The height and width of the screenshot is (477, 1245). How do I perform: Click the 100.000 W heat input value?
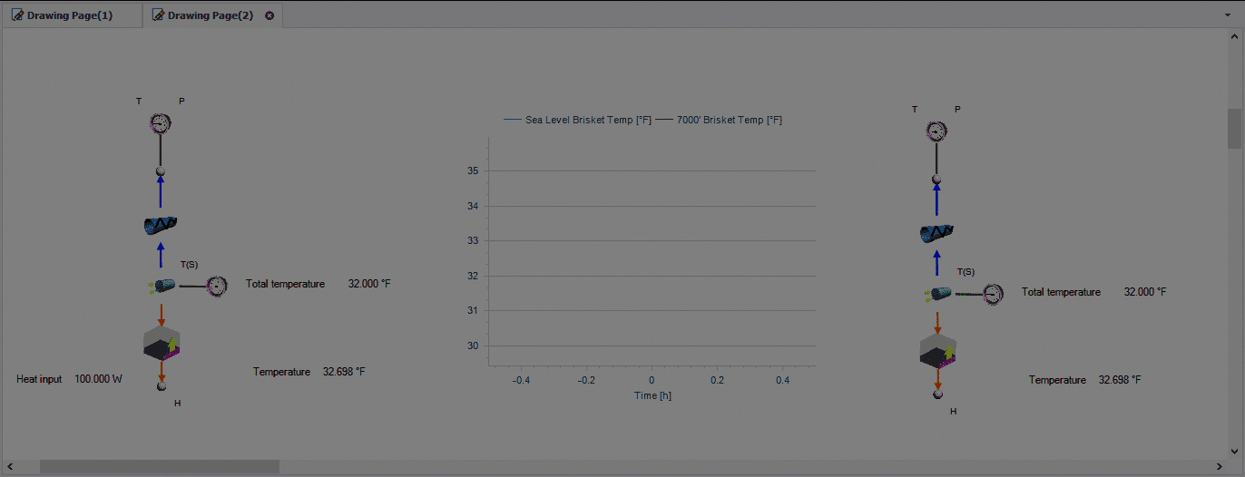coord(98,379)
